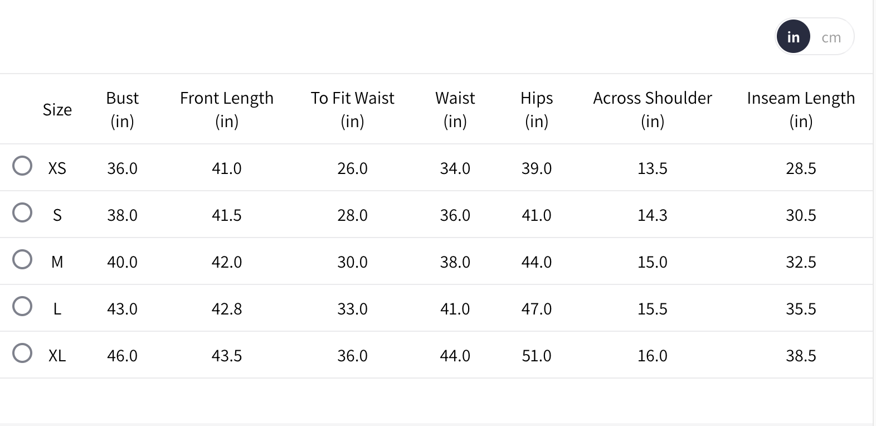Switch measurement units to cm

(831, 37)
